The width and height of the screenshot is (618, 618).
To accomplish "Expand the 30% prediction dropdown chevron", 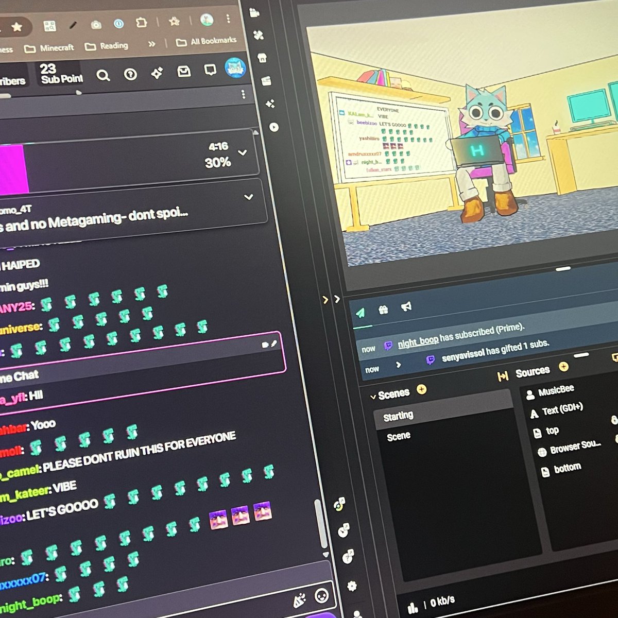I will 243,152.
